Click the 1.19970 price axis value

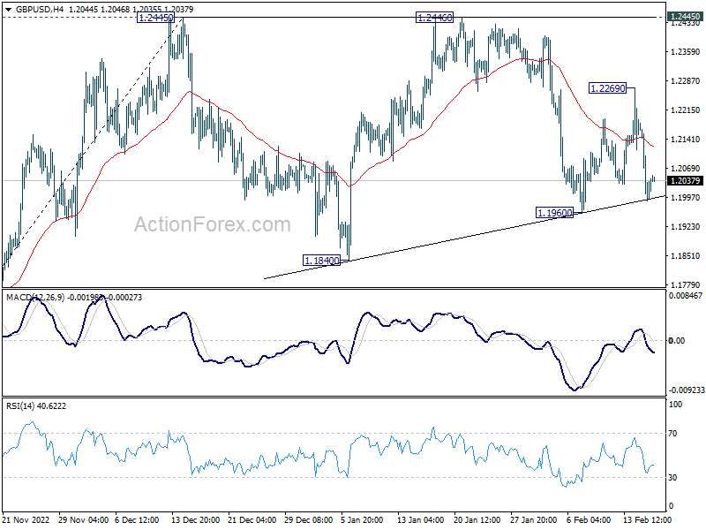[686, 197]
